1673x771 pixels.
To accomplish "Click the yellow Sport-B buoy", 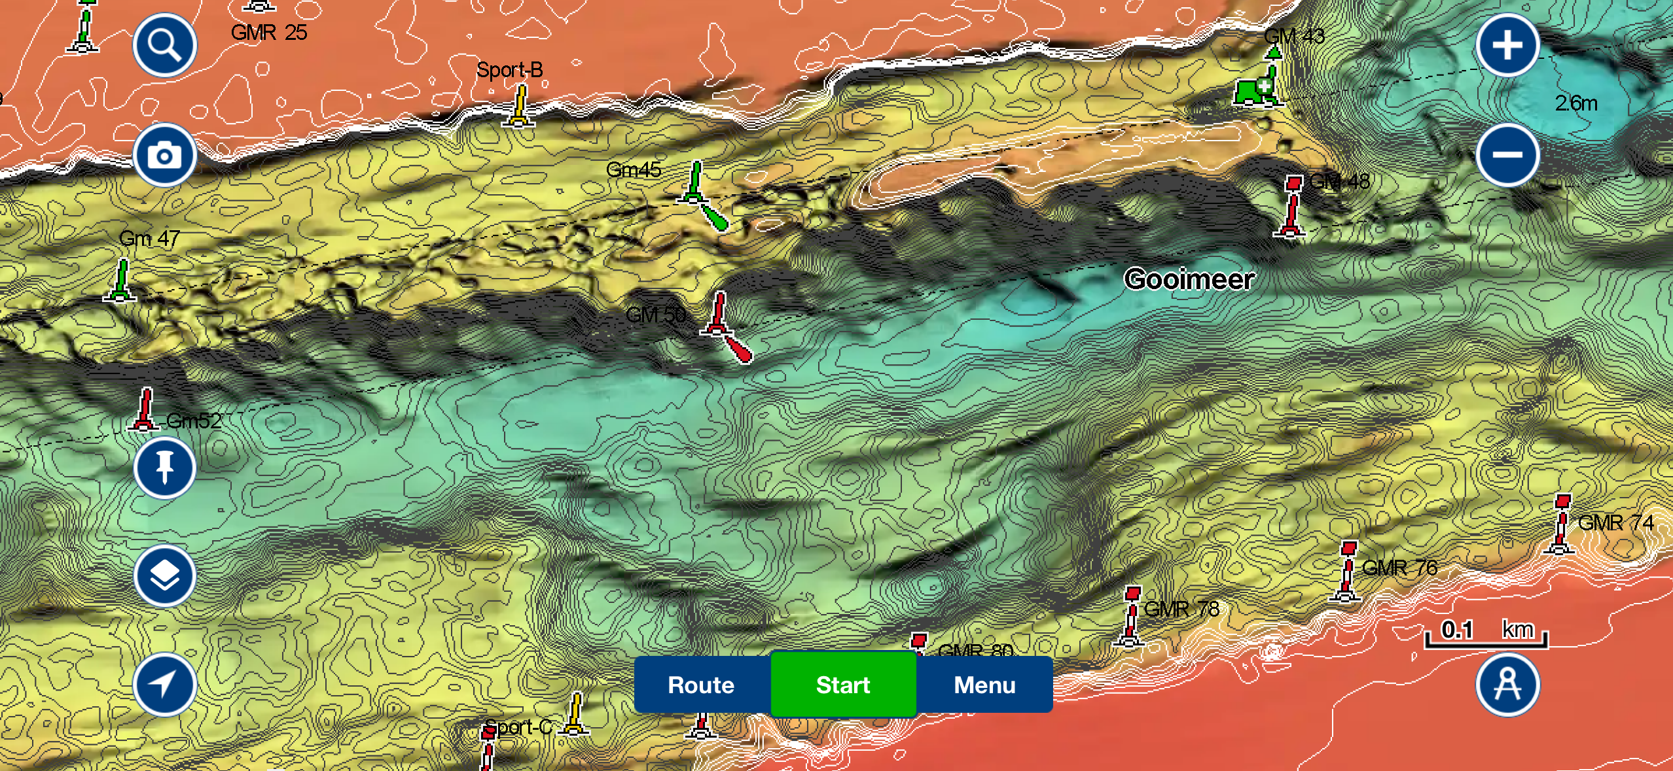I will pyautogui.click(x=520, y=106).
